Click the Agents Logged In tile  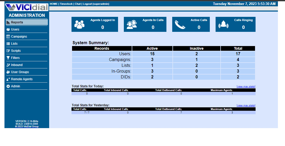95,24
